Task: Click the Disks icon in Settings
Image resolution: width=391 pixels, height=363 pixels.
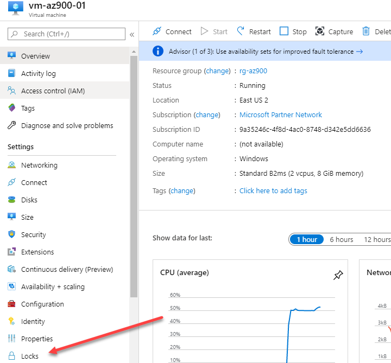Action: (x=11, y=200)
